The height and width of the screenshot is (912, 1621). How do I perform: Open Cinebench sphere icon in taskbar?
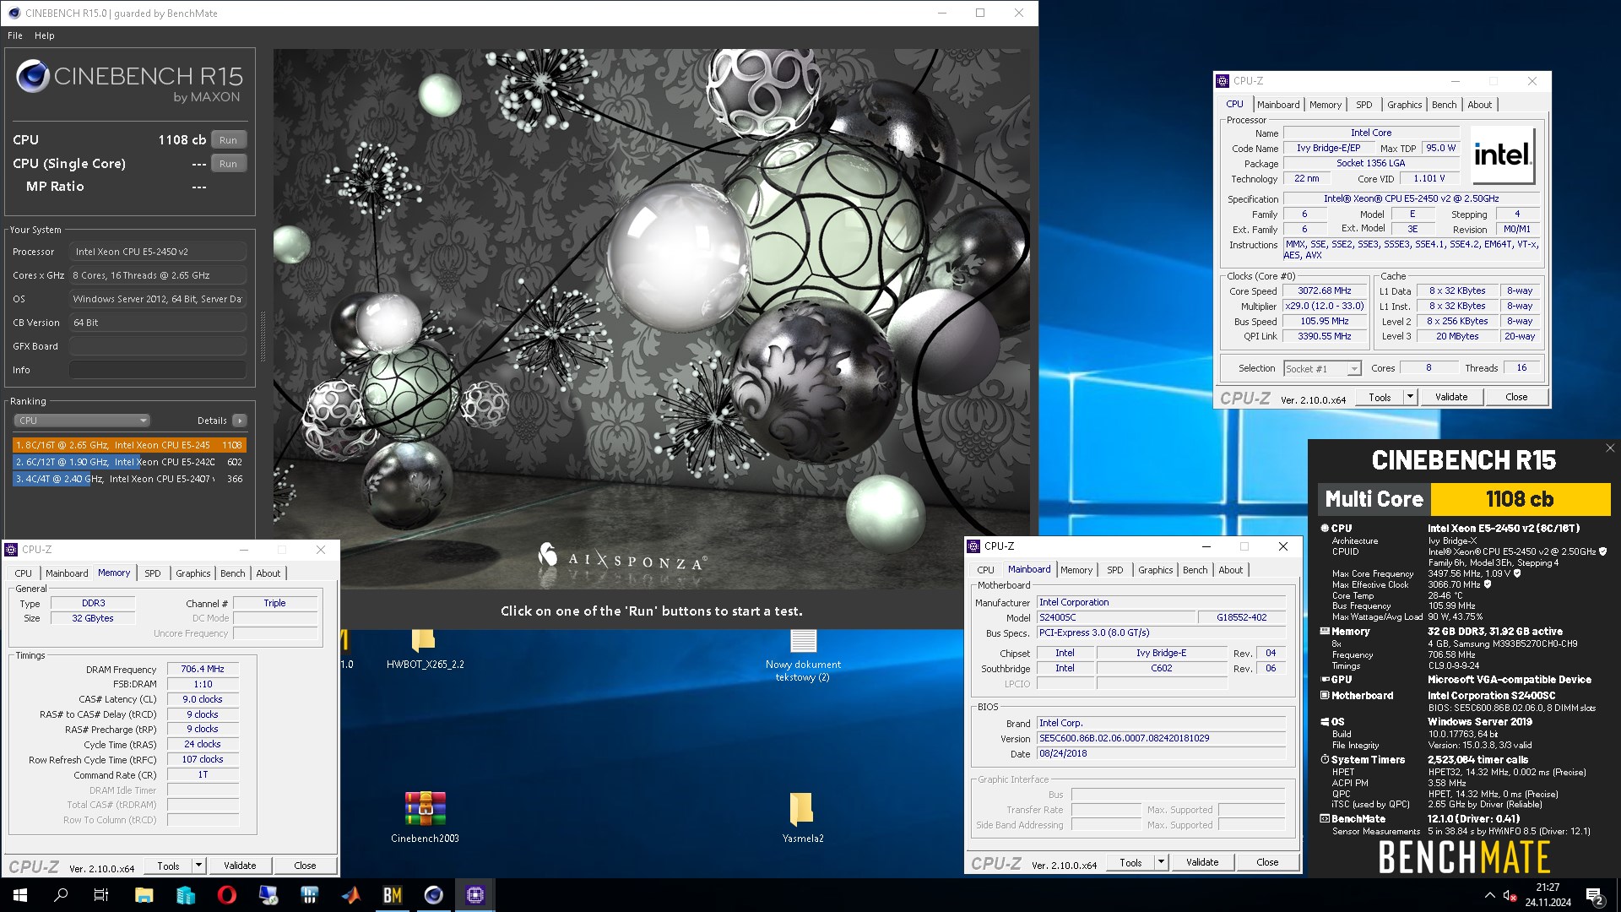click(x=433, y=895)
